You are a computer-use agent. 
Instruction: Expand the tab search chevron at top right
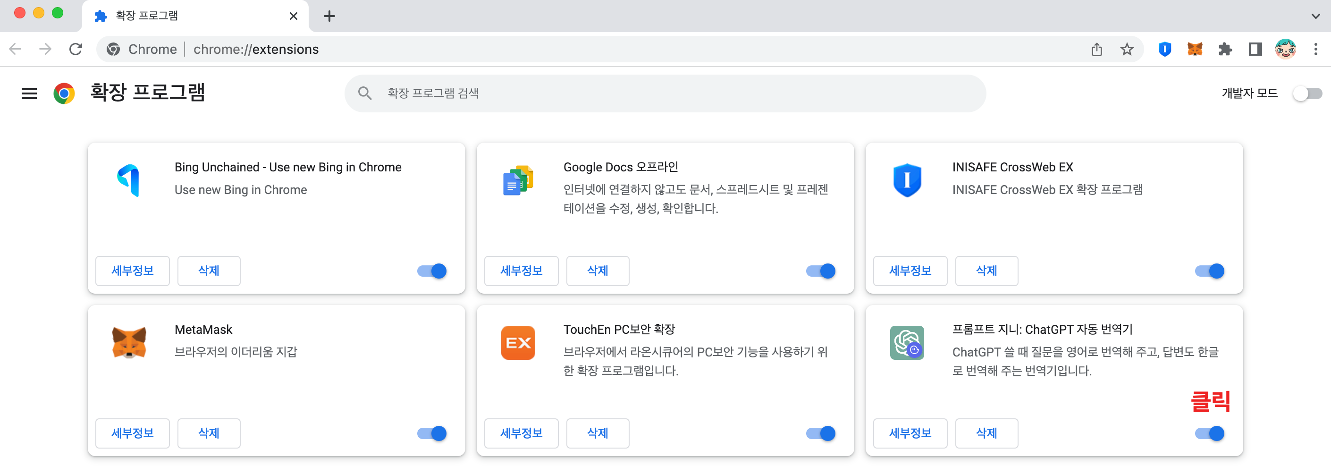1315,16
